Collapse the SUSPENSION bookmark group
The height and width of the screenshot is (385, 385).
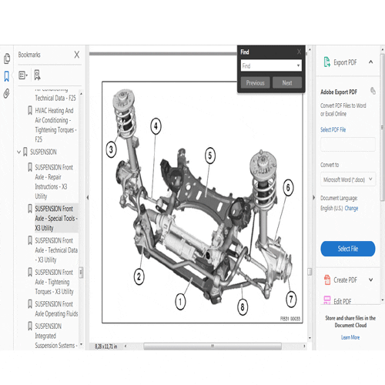click(18, 152)
